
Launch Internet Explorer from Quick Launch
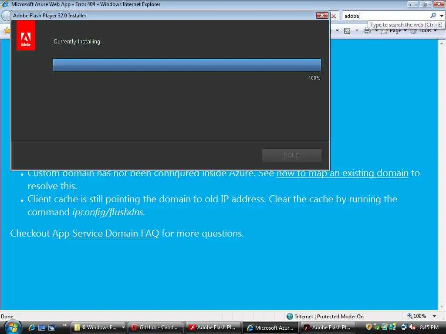click(x=31, y=327)
